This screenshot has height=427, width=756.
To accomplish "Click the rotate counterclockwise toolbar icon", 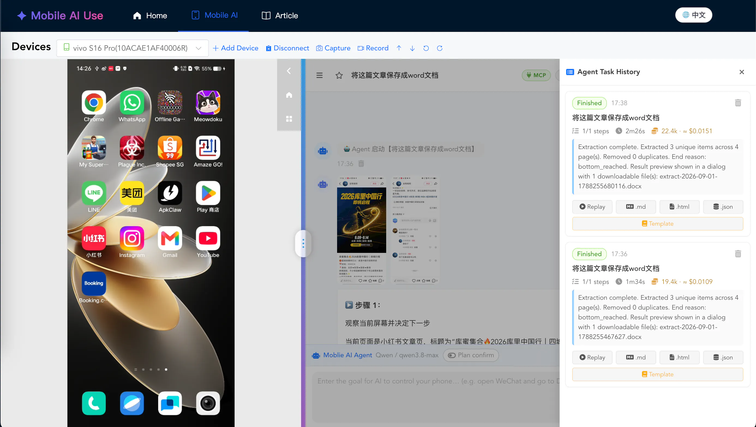I will pyautogui.click(x=426, y=48).
